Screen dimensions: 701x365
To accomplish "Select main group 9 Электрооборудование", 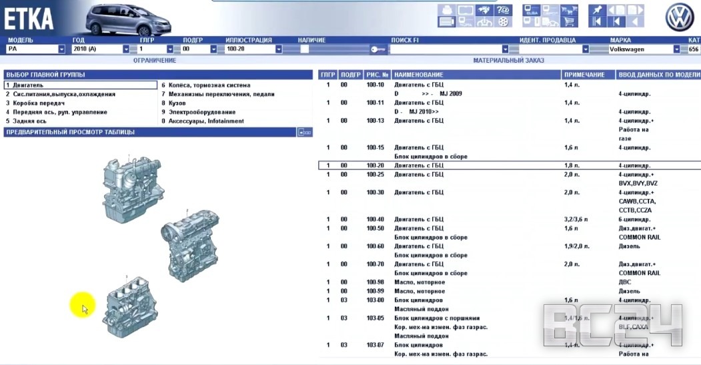I will coord(197,112).
